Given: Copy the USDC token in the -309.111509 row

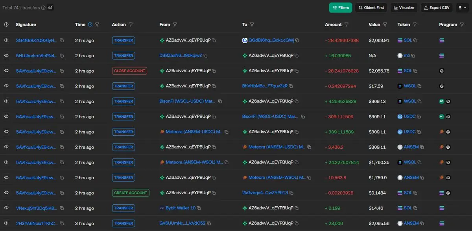Looking at the screenshot, I should pos(419,116).
